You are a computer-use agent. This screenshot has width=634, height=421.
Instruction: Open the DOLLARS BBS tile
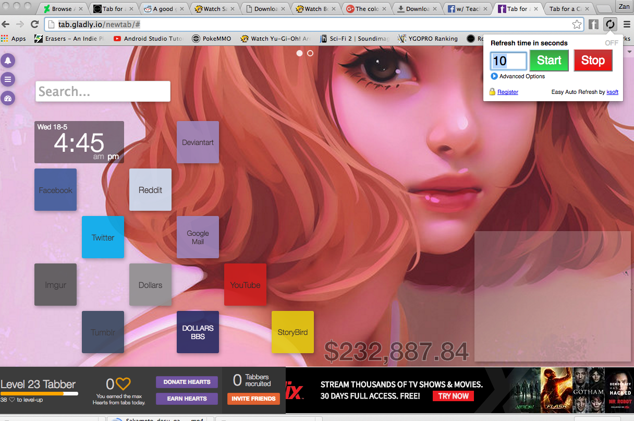(198, 332)
